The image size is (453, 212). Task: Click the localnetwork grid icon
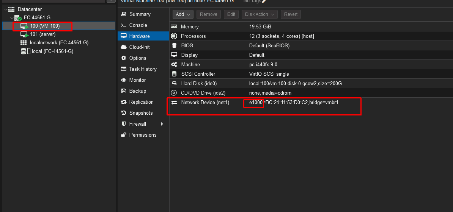pyautogui.click(x=24, y=43)
